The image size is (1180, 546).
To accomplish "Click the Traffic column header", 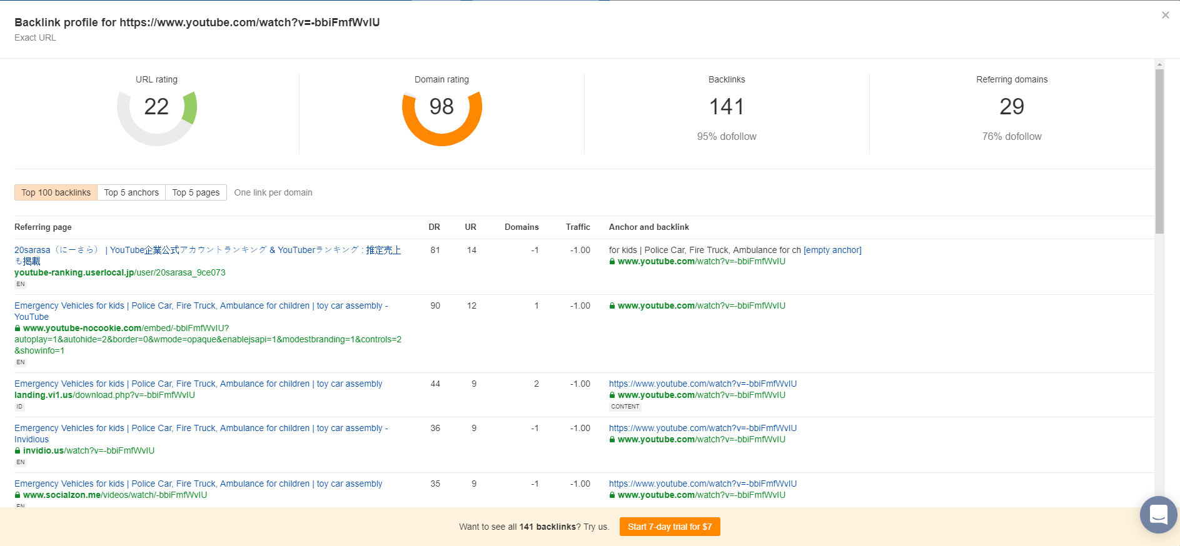I will tap(578, 227).
